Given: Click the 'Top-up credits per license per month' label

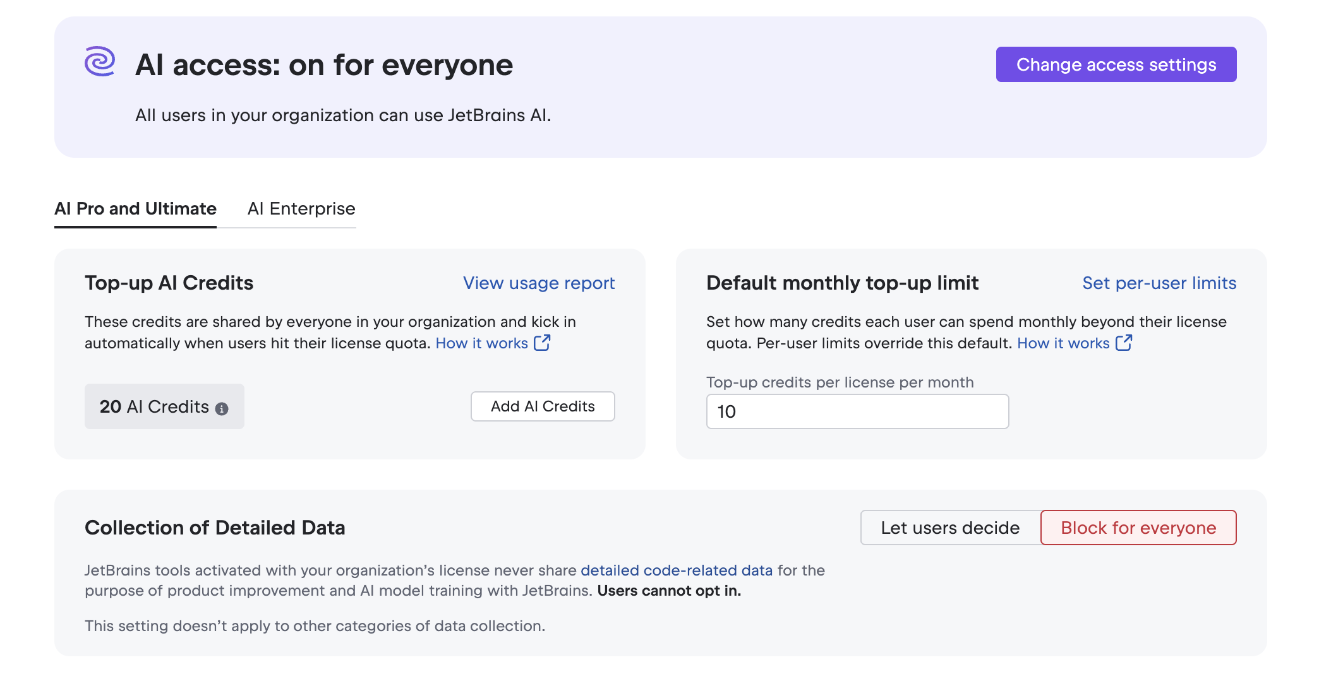Looking at the screenshot, I should point(840,382).
